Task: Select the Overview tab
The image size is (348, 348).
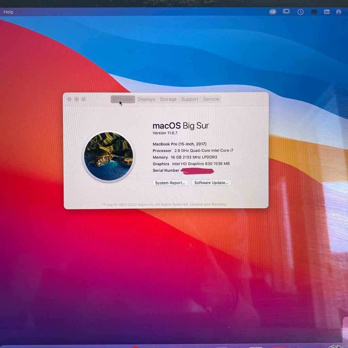Action: tap(123, 99)
